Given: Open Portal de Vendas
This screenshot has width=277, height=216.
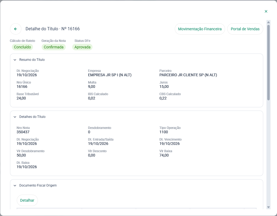Looking at the screenshot, I should coord(245,29).
